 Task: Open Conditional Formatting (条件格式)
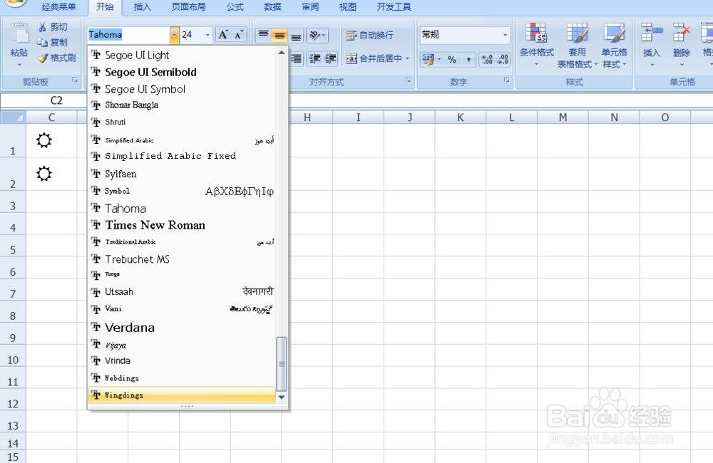[537, 46]
